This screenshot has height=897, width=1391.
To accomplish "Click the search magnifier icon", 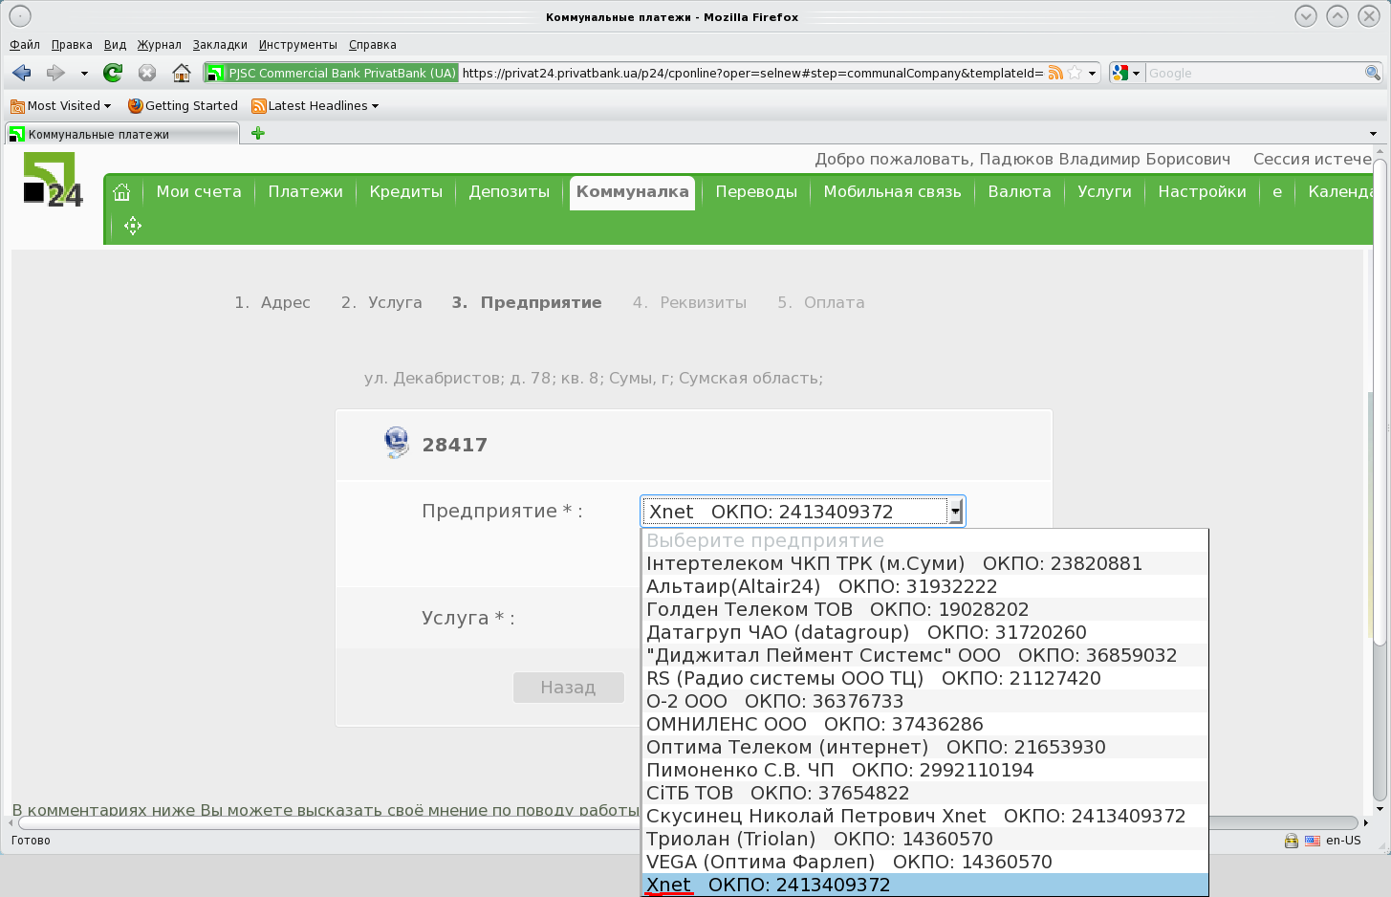I will tap(1372, 73).
